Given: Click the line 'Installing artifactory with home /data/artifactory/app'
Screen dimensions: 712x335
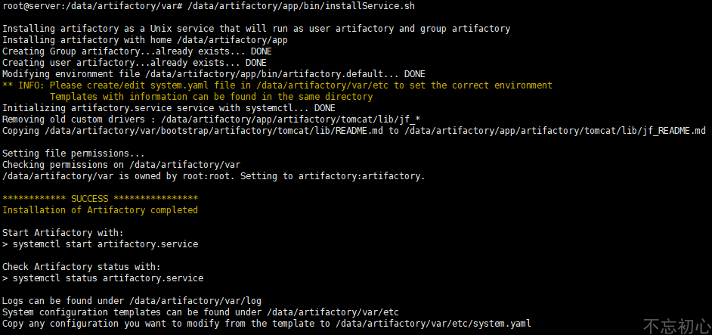Looking at the screenshot, I should (x=145, y=40).
